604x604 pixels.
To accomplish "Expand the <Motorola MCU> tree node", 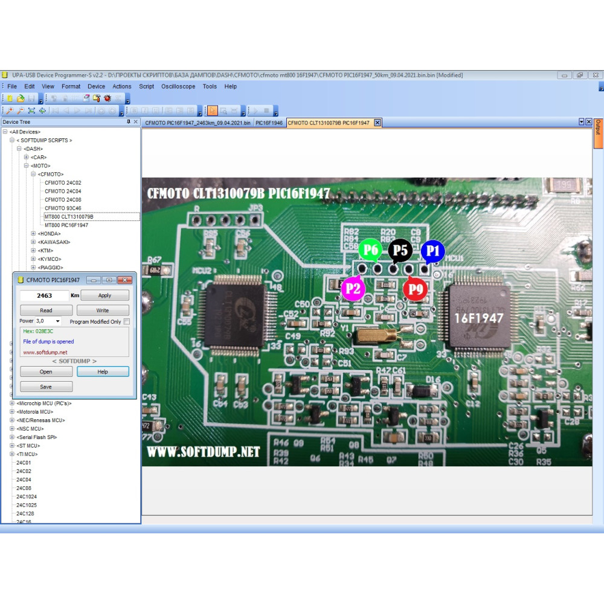I will click(12, 412).
